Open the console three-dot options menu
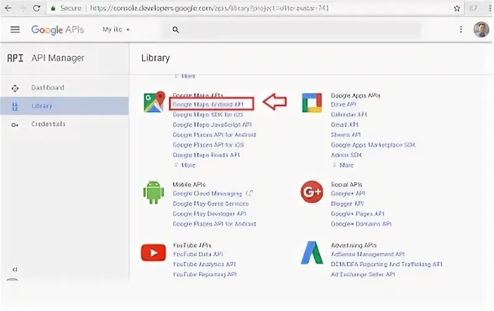The height and width of the screenshot is (311, 494). tap(461, 29)
